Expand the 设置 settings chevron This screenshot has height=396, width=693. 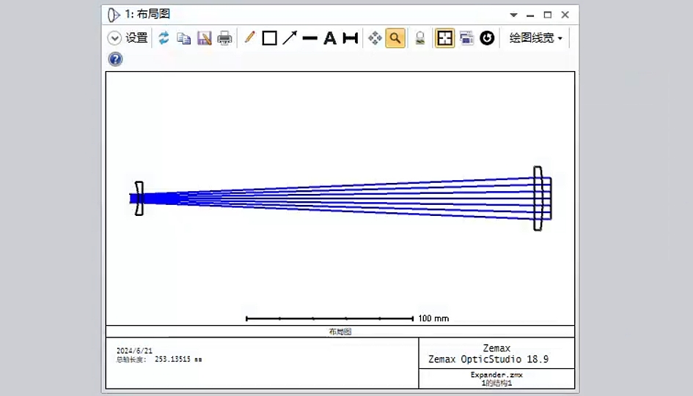pos(114,38)
